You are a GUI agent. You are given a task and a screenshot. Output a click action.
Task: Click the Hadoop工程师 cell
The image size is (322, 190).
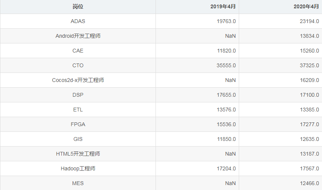(78, 169)
